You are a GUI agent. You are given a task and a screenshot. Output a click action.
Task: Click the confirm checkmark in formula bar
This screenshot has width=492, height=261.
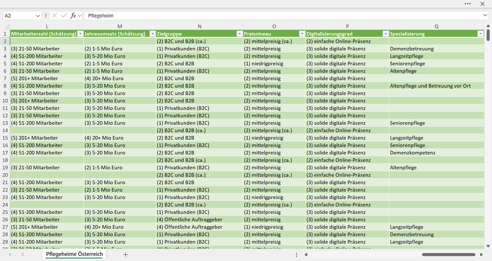64,16
